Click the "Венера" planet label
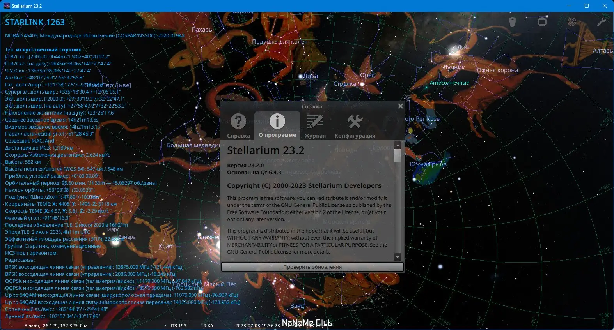This screenshot has width=614, height=330. (x=127, y=237)
